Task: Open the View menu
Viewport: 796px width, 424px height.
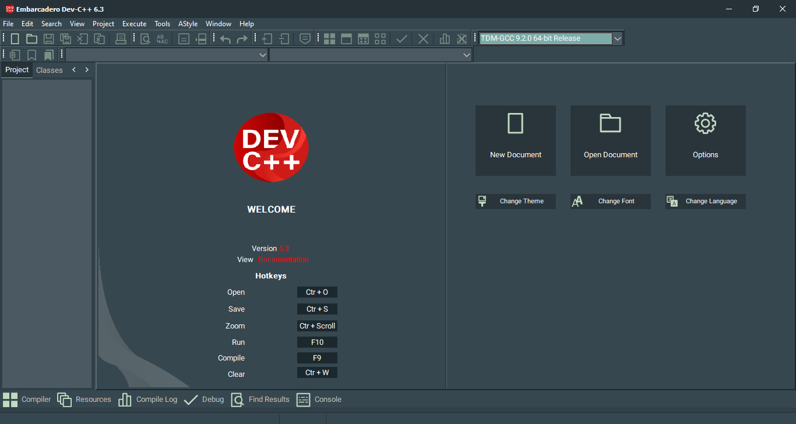Action: (x=77, y=24)
